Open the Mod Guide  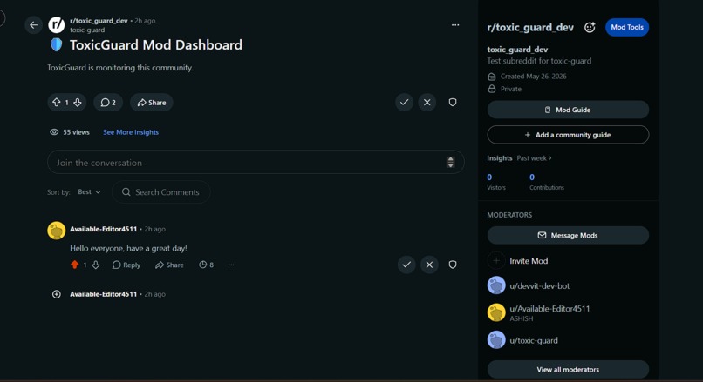[x=568, y=110]
